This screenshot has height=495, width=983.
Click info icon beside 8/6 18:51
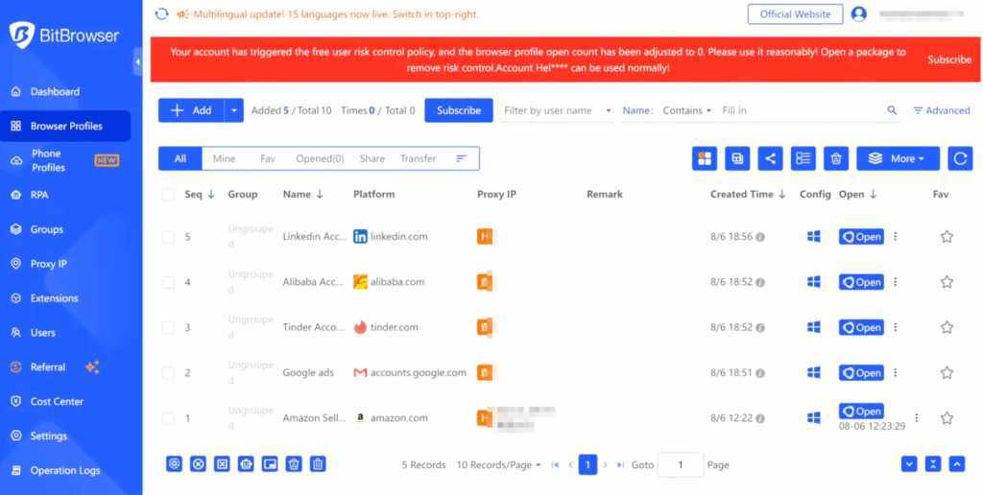pyautogui.click(x=760, y=373)
